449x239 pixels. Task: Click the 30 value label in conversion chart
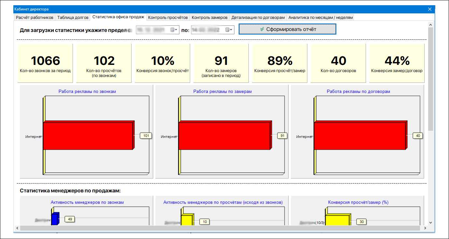coord(361,222)
